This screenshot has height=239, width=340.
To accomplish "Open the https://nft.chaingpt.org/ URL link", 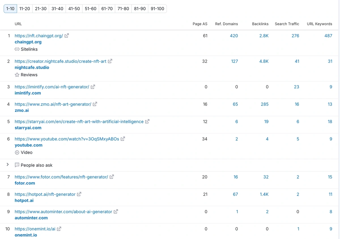I will point(39,36).
